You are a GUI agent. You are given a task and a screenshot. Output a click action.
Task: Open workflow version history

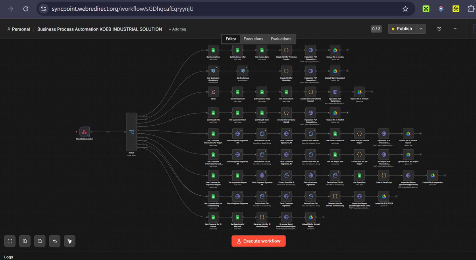coord(439,29)
